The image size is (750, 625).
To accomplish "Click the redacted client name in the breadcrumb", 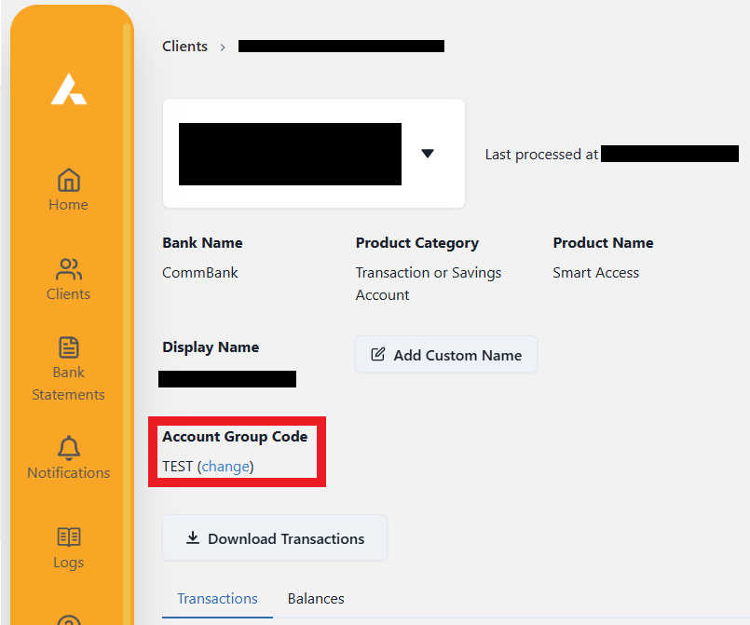I will click(341, 46).
